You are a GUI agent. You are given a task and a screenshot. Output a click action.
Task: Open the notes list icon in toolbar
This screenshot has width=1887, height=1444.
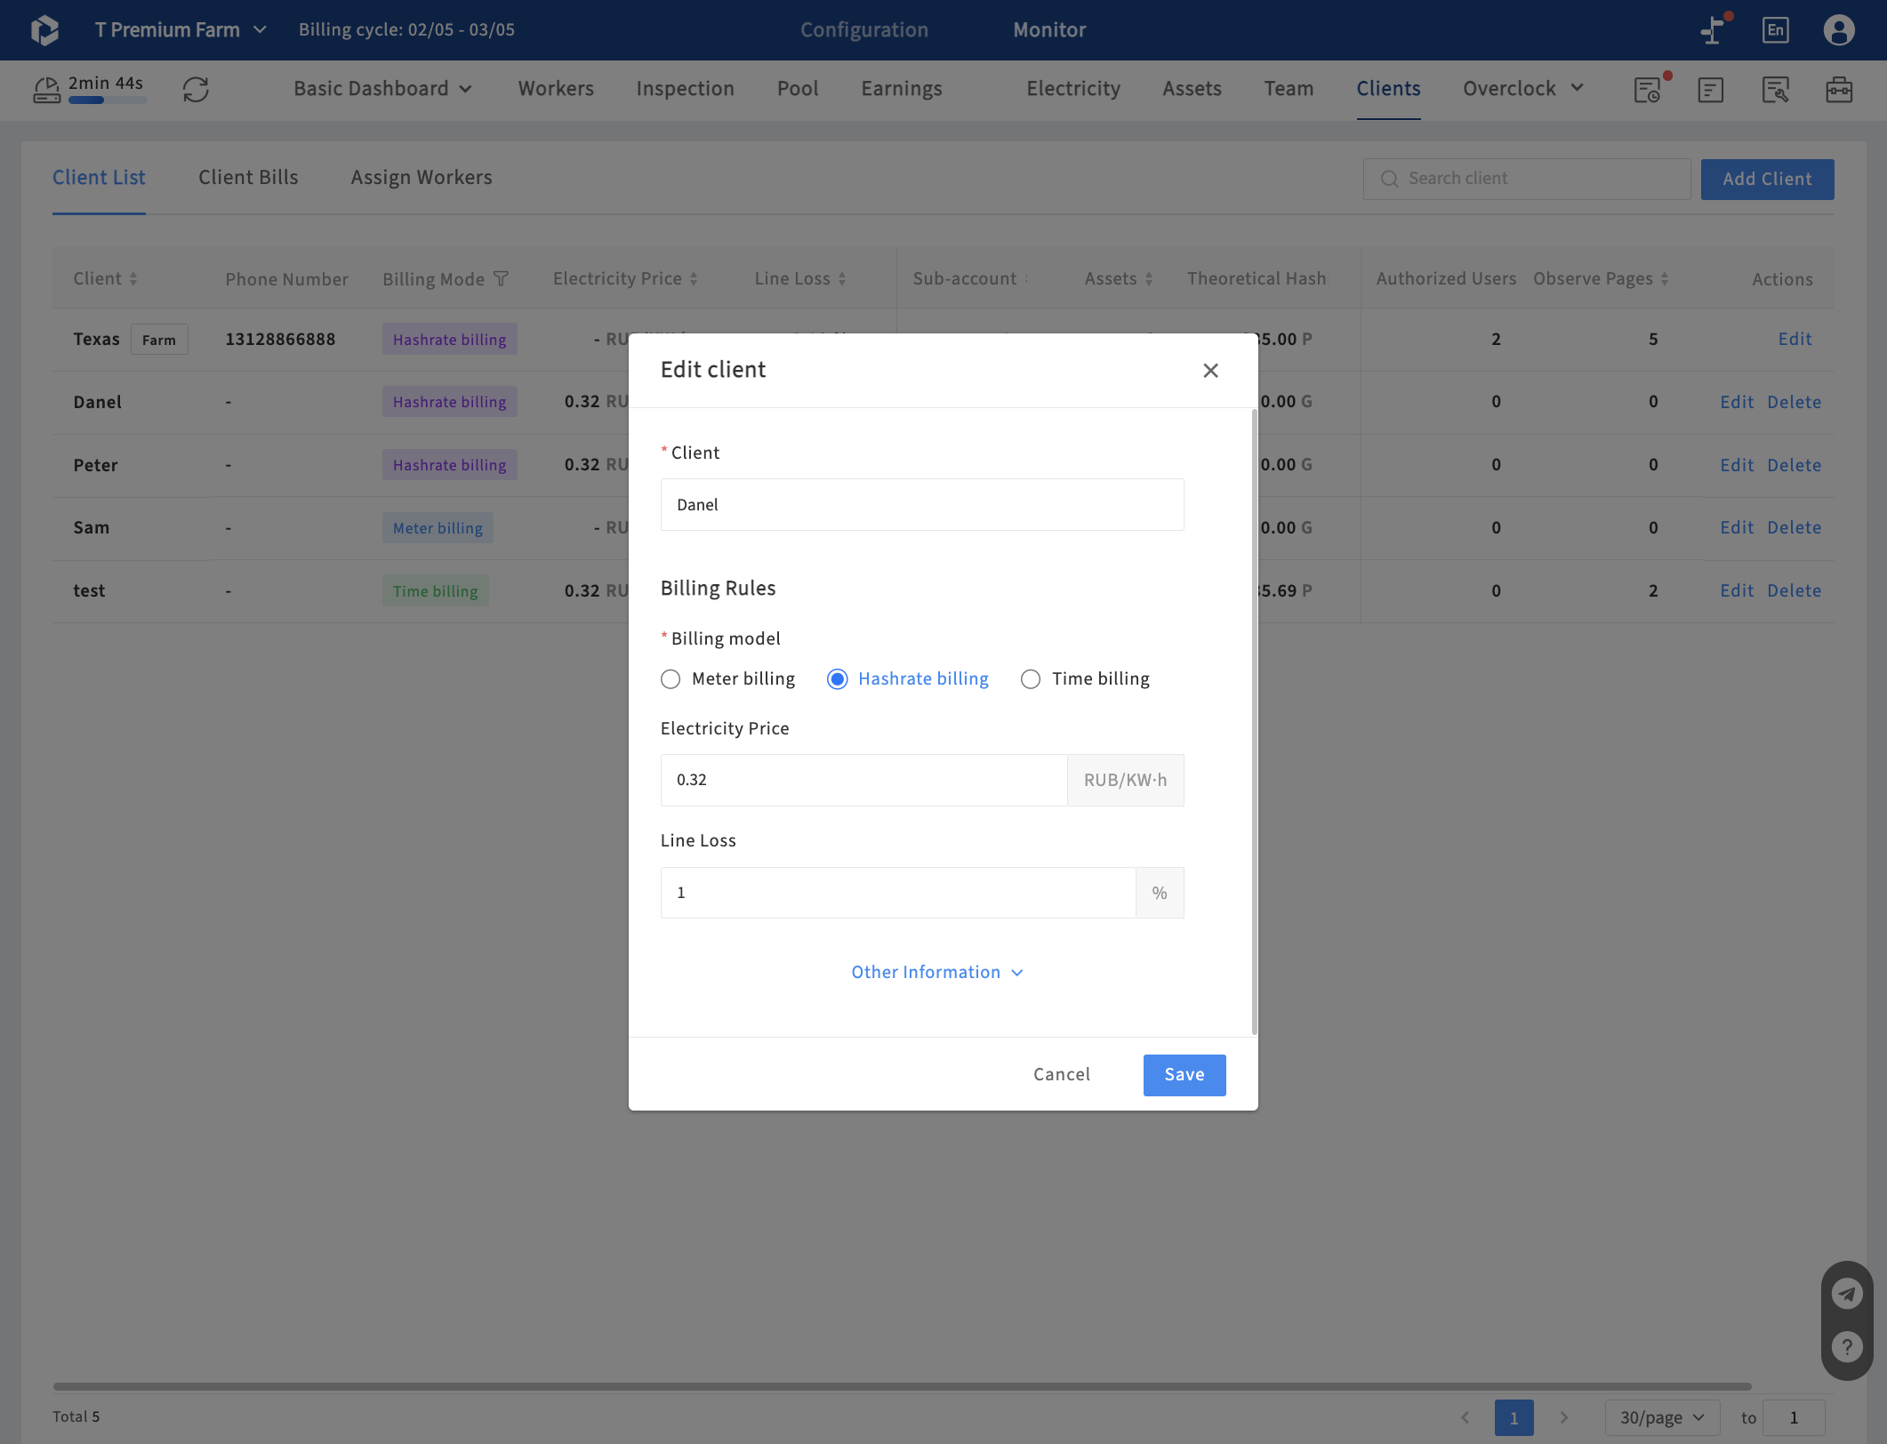[x=1711, y=89]
